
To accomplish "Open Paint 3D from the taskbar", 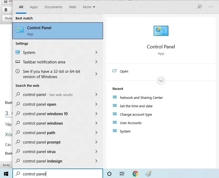I will tap(148, 174).
